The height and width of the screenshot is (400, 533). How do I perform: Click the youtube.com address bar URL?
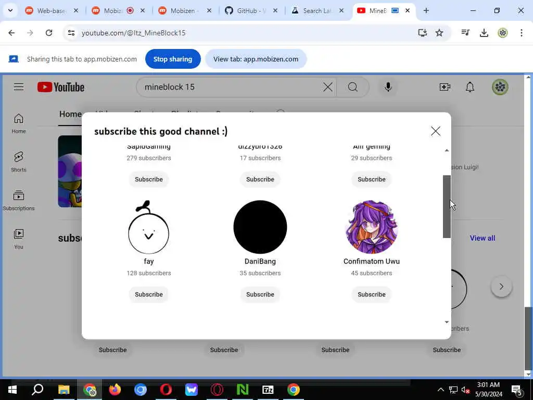click(134, 33)
